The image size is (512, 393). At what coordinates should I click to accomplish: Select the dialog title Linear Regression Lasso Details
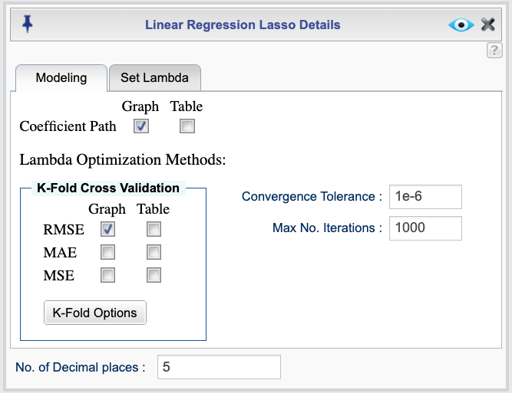click(243, 25)
